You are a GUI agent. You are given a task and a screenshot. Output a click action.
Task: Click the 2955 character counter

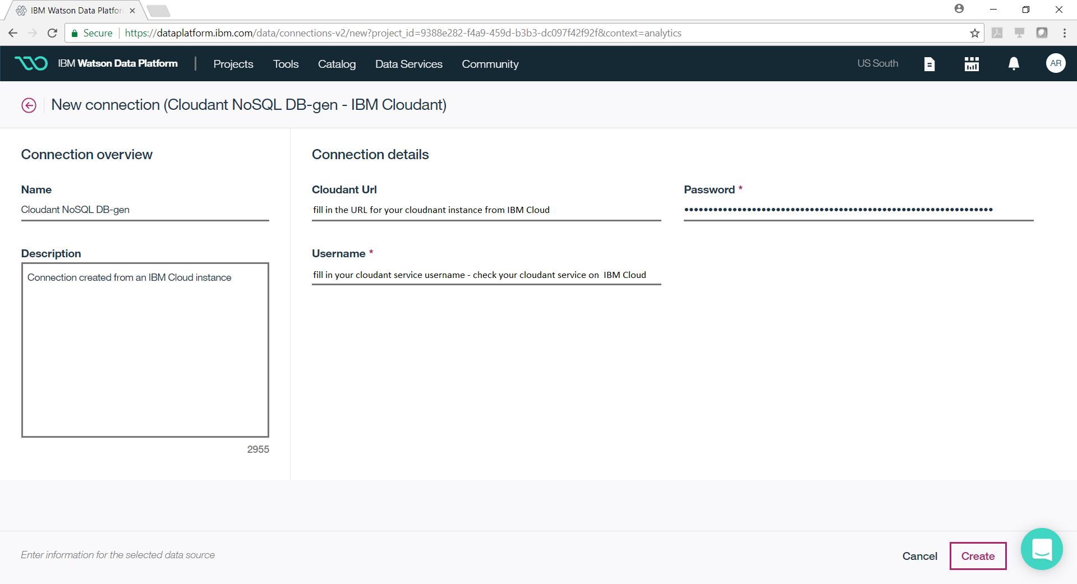click(258, 449)
